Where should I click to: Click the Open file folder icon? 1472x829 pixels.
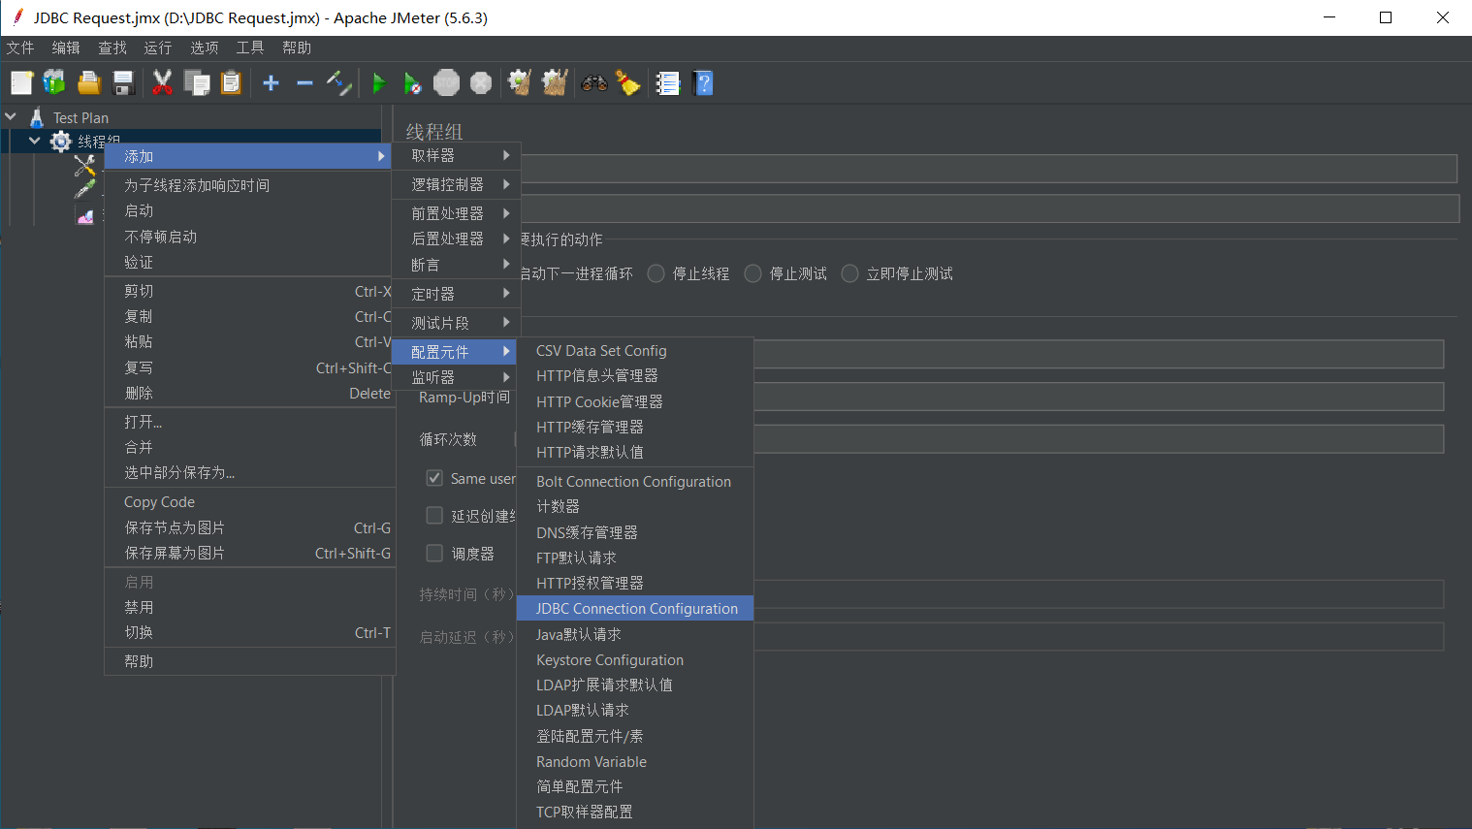(89, 83)
